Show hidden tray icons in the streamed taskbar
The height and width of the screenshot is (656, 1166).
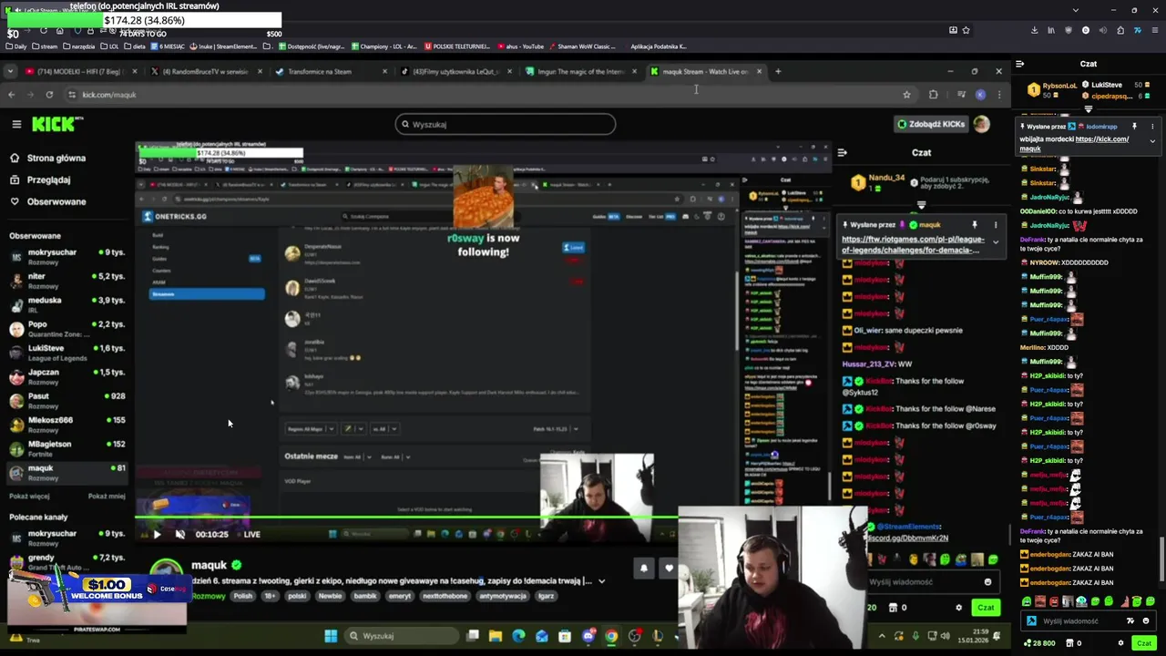click(882, 636)
